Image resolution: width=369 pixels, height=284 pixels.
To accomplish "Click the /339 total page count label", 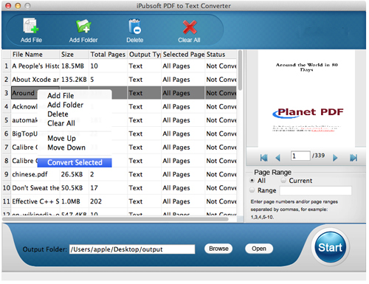I will coord(318,156).
